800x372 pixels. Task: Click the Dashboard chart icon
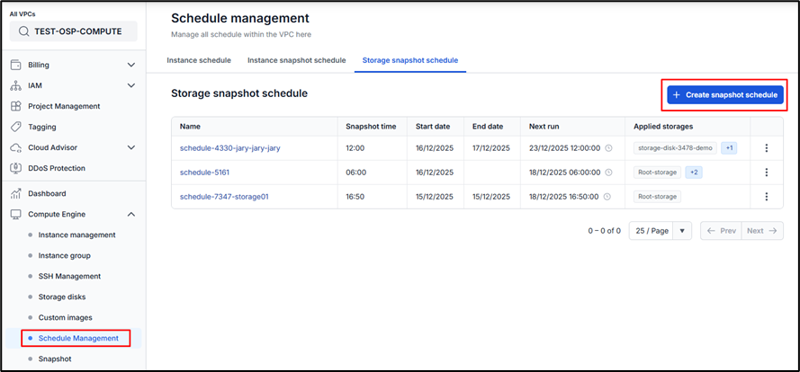(15, 193)
